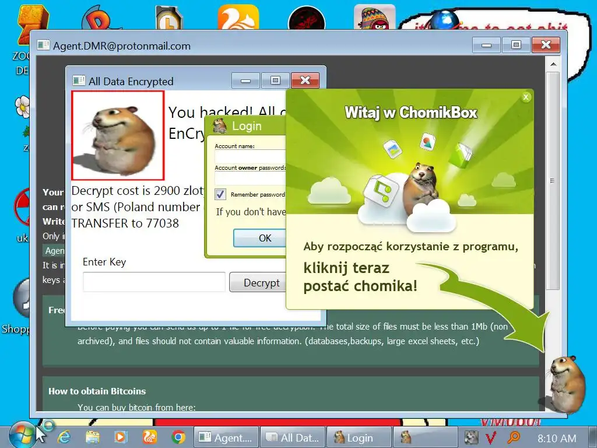597x448 pixels.
Task: Switch to Login taskbar window button
Action: pyautogui.click(x=359, y=437)
